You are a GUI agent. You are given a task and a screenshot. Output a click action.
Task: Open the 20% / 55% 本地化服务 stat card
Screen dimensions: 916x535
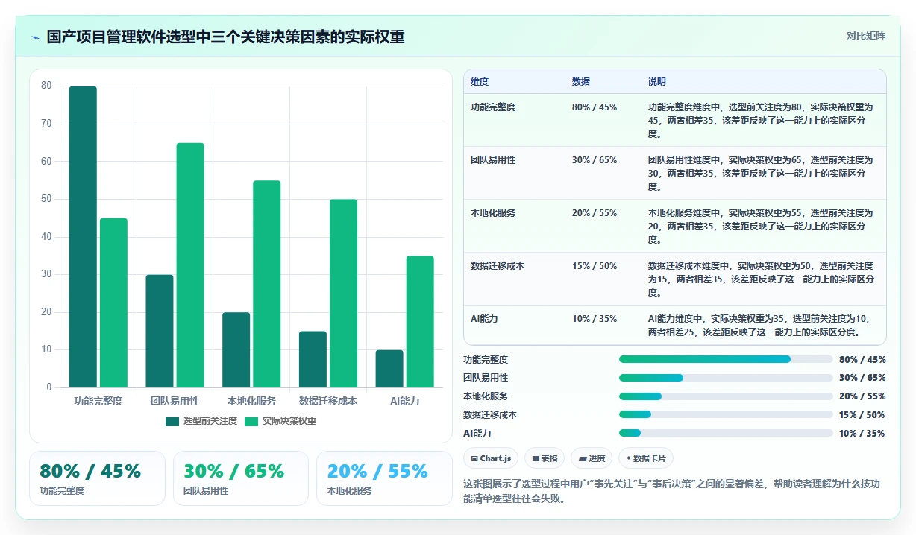pos(384,478)
